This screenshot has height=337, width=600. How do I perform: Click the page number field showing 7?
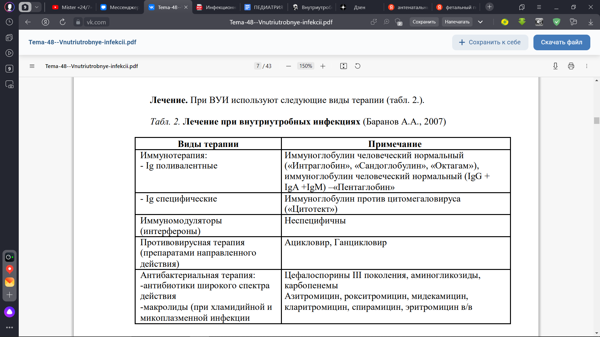pos(258,66)
